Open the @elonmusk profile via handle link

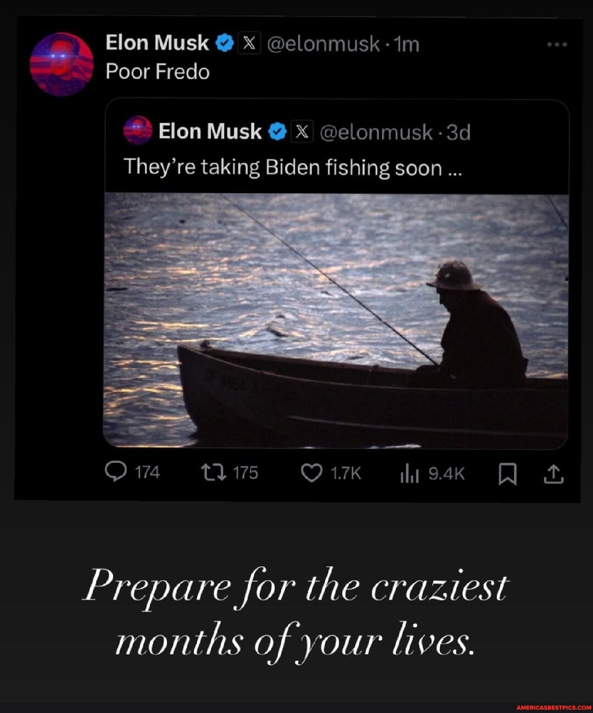coord(329,44)
